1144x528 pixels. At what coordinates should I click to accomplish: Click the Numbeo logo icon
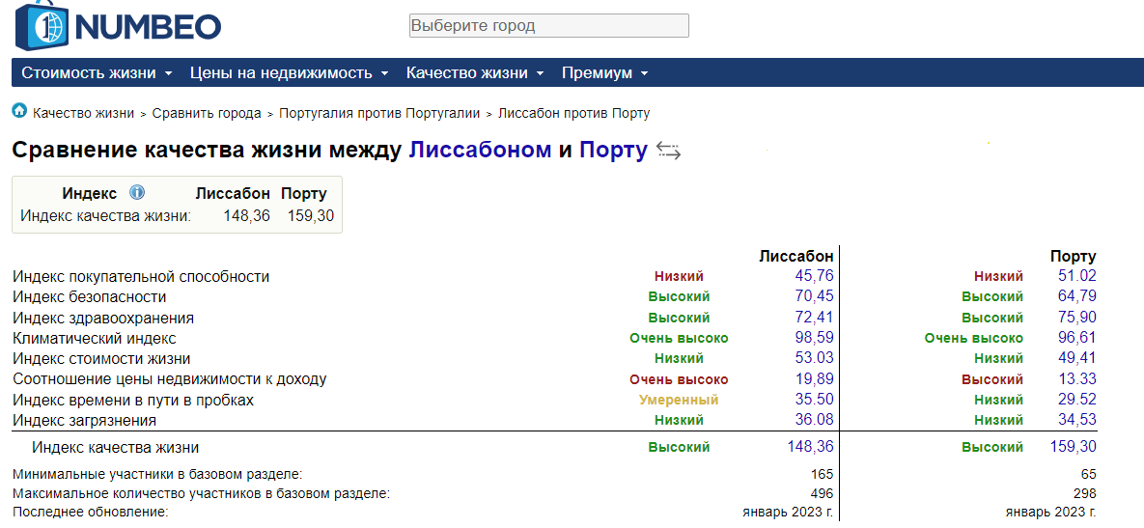tap(41, 26)
